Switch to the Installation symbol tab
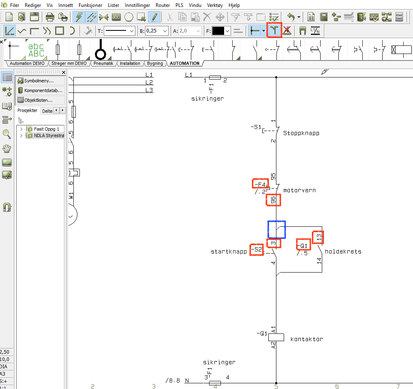This screenshot has width=413, height=389. [x=130, y=64]
